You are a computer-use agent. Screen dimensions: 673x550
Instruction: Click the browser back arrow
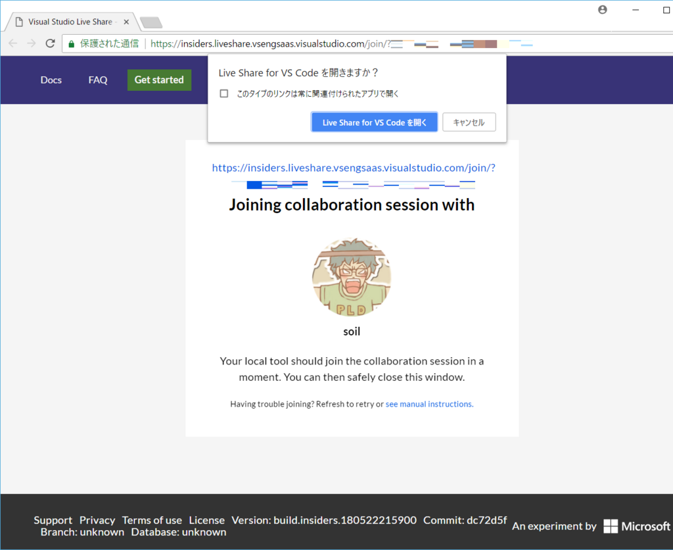(13, 43)
